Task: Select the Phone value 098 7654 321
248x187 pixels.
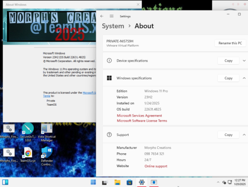Action: [154, 154]
